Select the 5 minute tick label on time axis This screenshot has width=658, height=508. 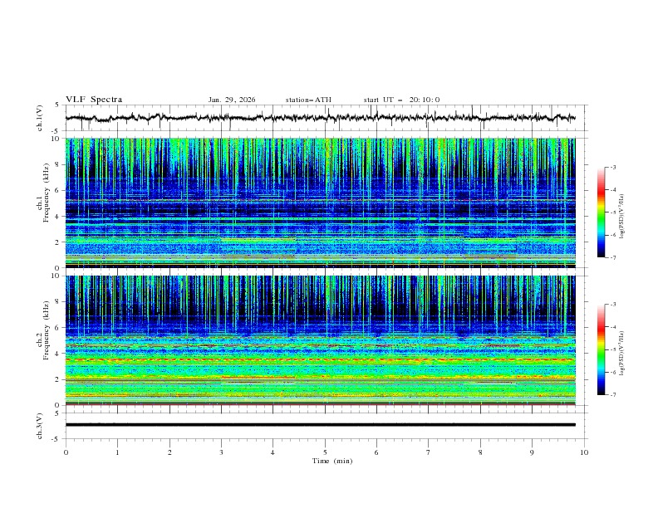(325, 452)
